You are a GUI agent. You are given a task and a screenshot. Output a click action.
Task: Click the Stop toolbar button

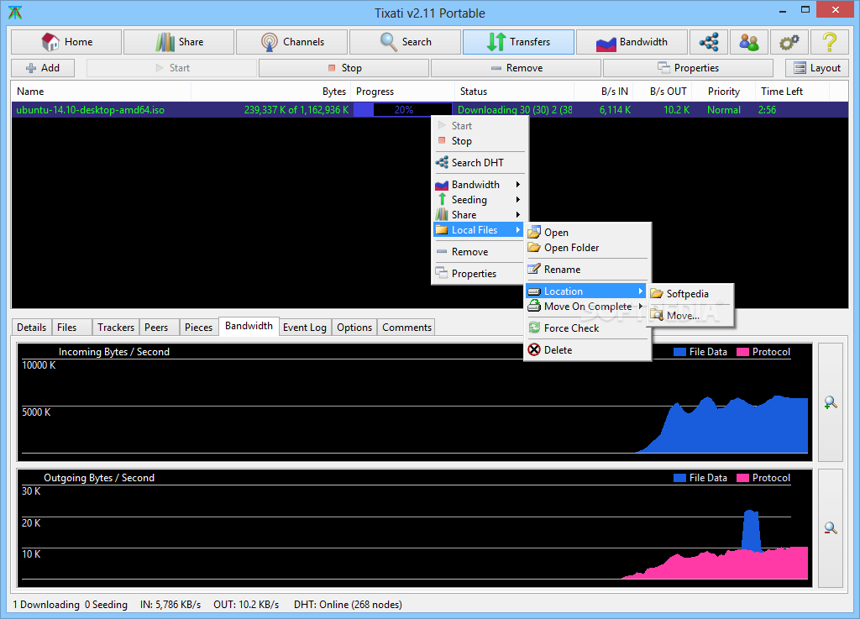coord(343,68)
